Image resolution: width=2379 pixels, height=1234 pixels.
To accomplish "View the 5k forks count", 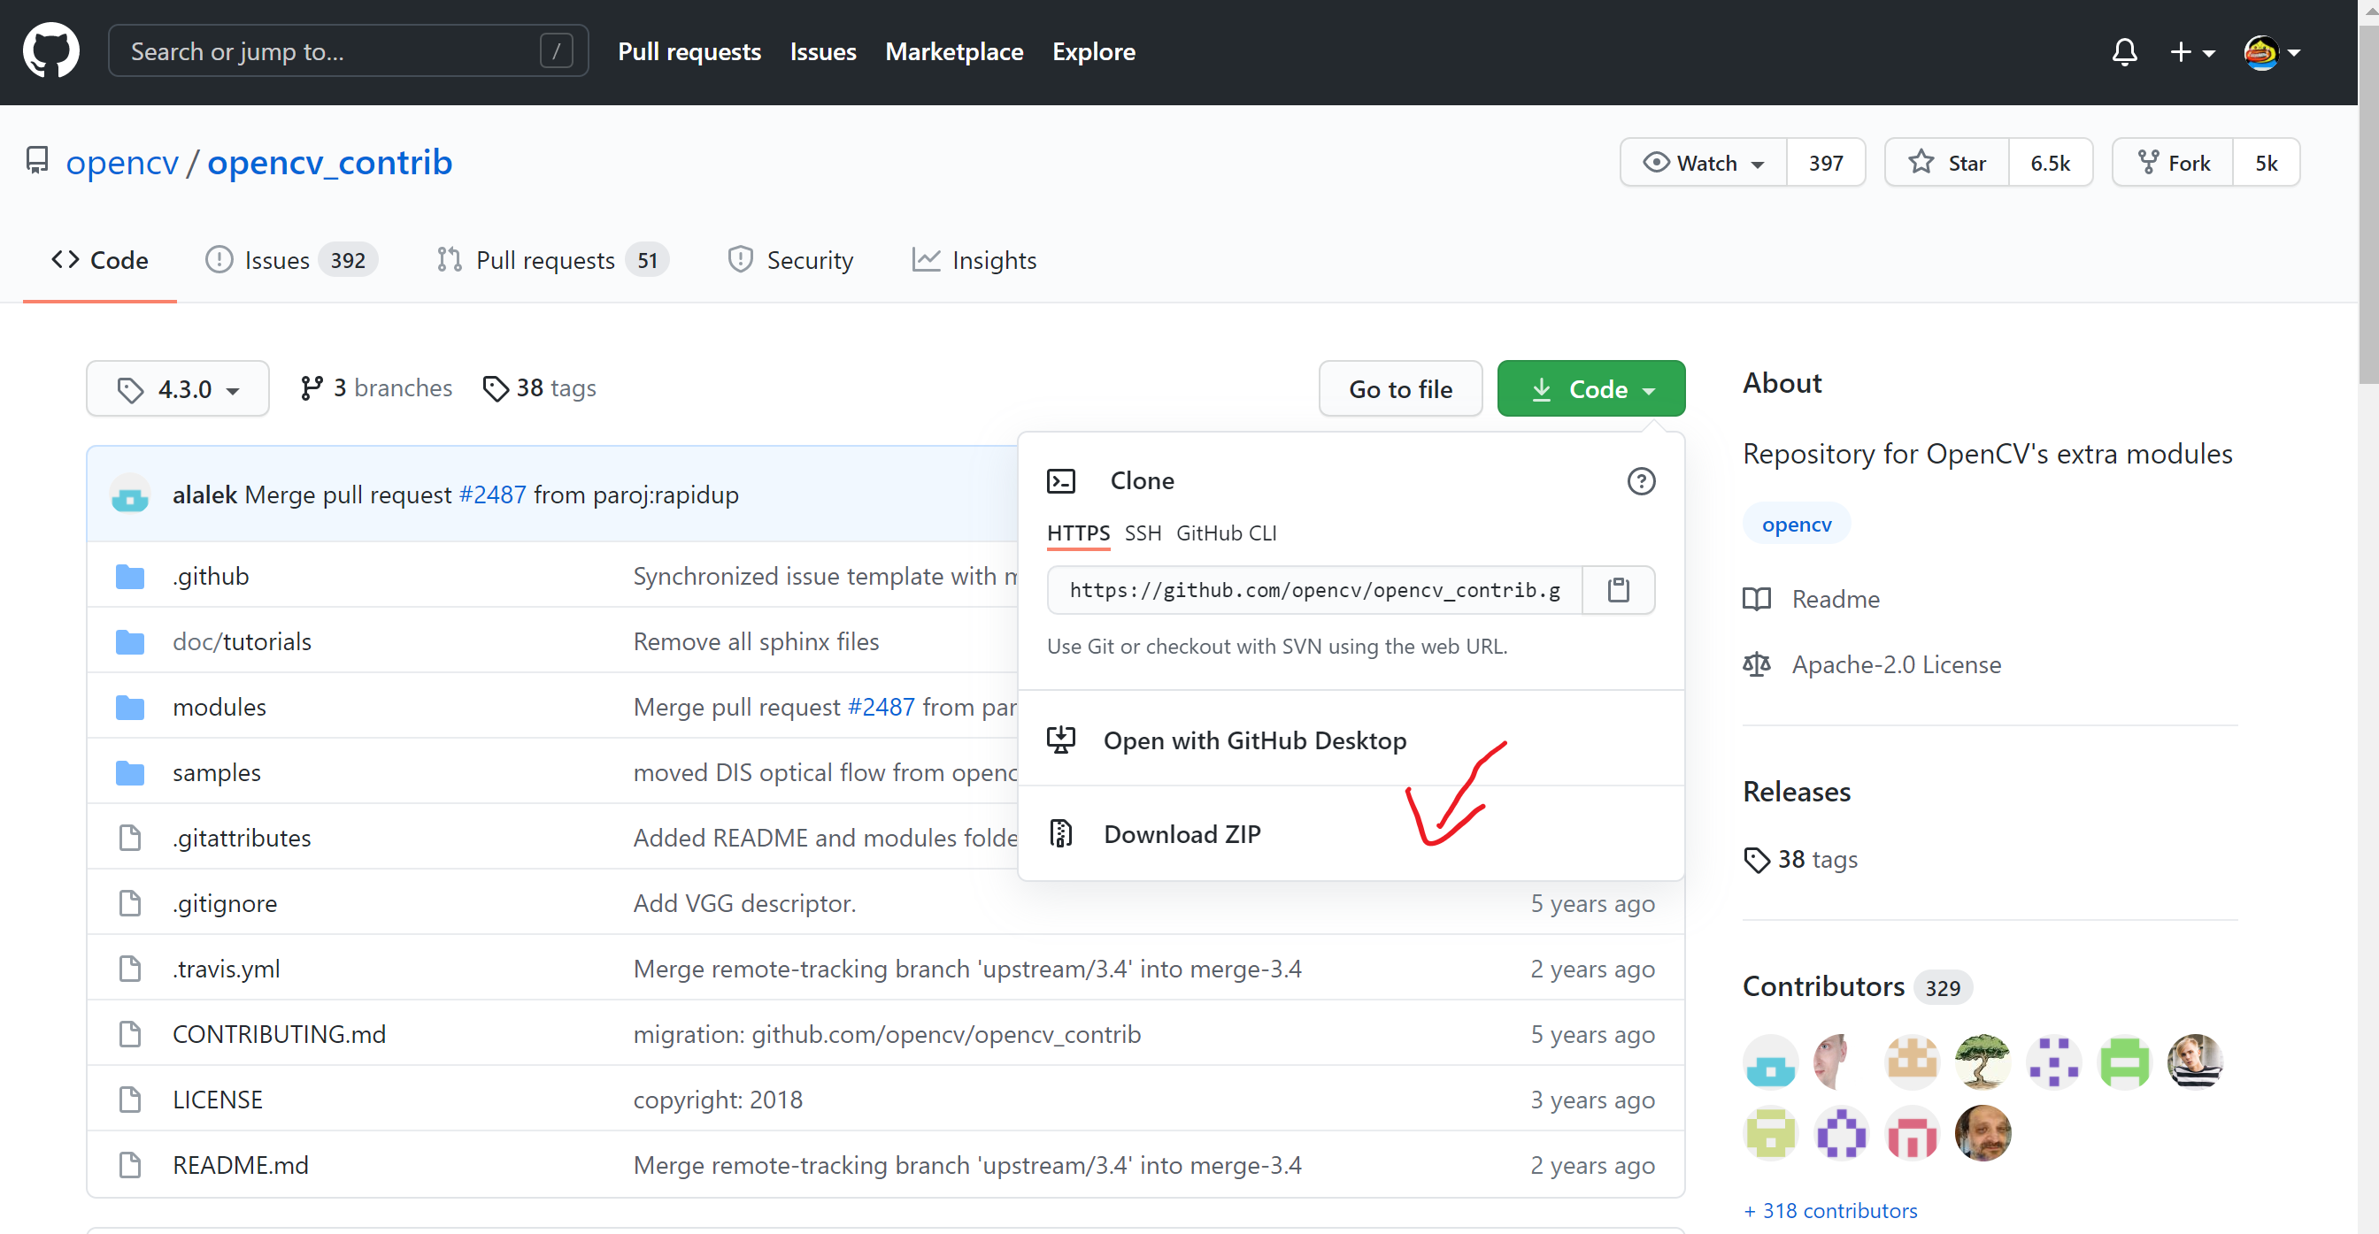I will (2267, 164).
